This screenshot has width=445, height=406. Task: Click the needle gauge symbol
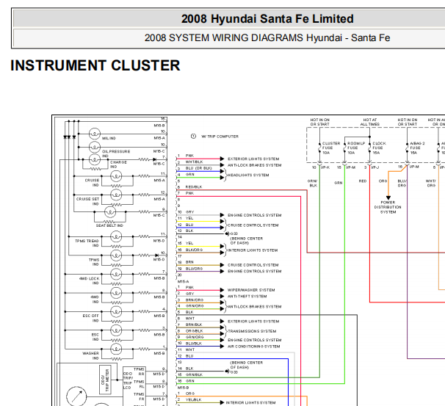coord(76,396)
